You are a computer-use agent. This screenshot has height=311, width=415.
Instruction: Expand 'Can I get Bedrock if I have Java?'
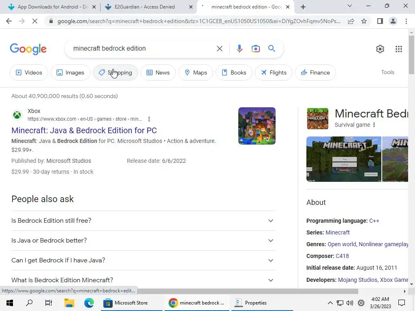tap(143, 260)
